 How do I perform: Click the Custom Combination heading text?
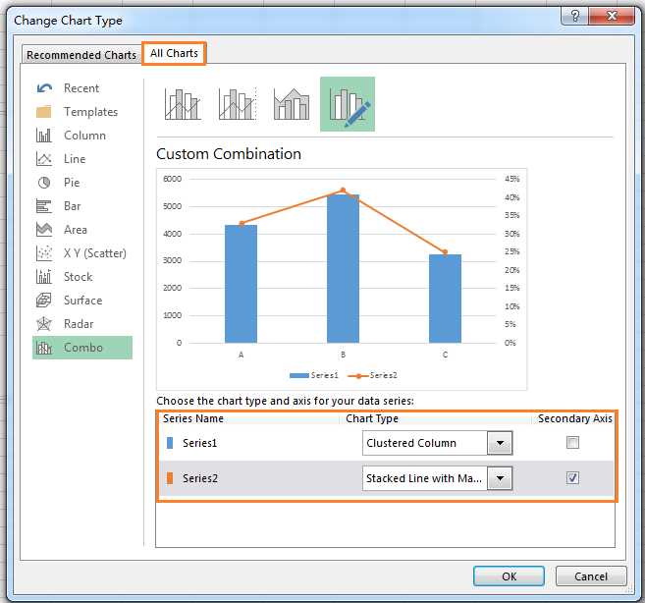coord(229,154)
